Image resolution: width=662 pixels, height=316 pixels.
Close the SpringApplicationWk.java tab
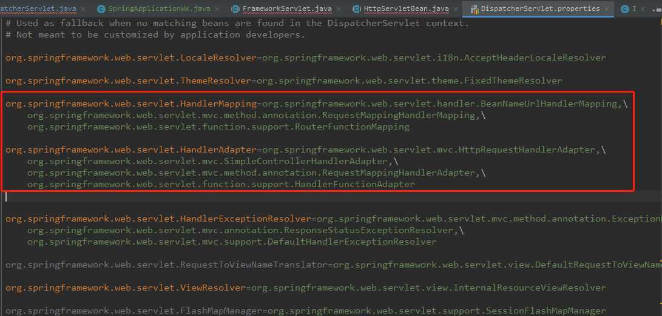(217, 9)
